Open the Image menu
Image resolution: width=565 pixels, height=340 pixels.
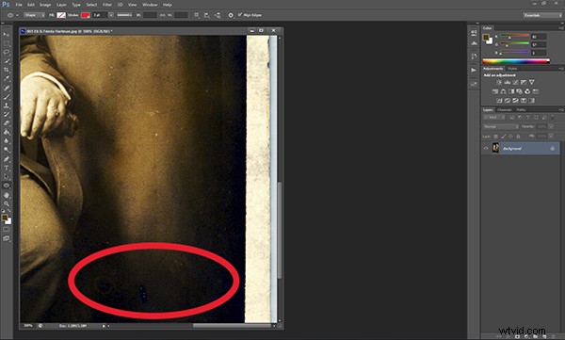(x=45, y=5)
